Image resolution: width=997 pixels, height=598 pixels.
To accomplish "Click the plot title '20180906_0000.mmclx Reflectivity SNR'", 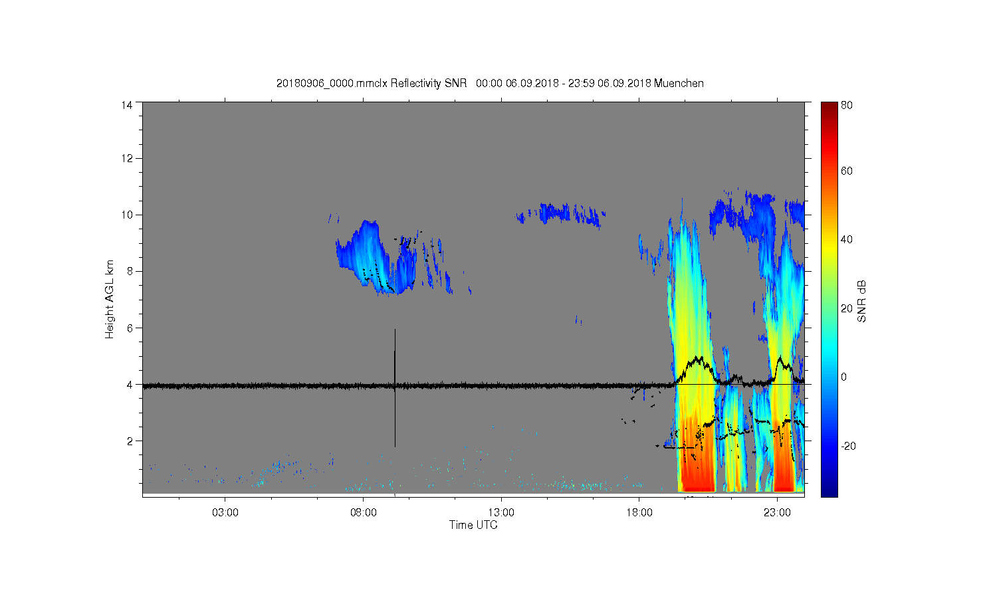I will pos(372,84).
